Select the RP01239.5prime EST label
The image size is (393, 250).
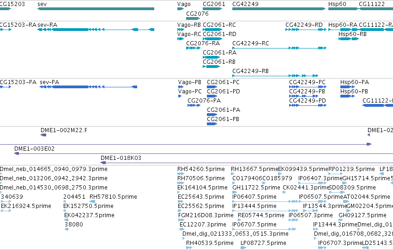pos(351,169)
